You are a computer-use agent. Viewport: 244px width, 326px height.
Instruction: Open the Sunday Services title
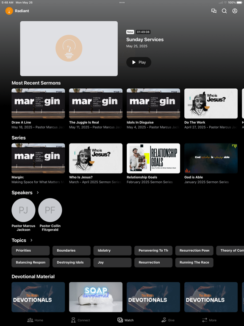pyautogui.click(x=145, y=39)
